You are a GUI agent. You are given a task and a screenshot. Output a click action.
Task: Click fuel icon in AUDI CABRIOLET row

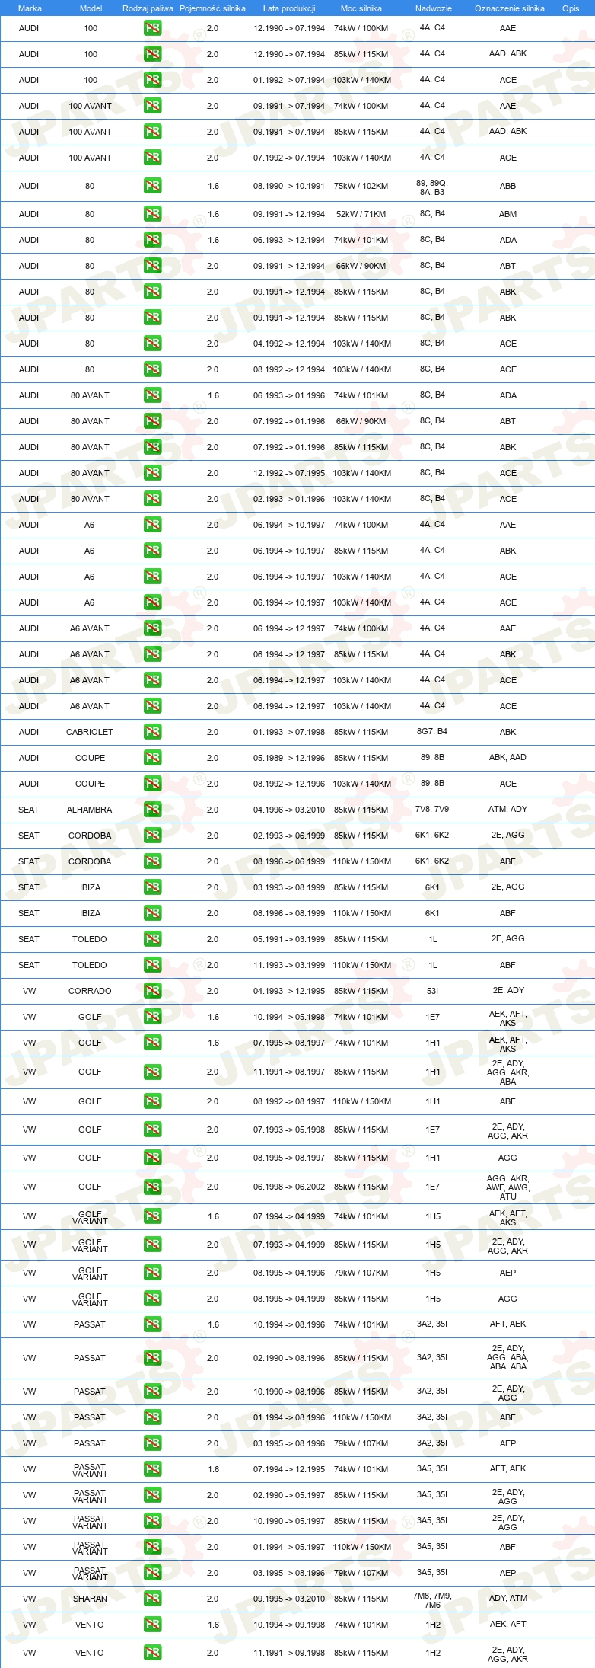[152, 732]
